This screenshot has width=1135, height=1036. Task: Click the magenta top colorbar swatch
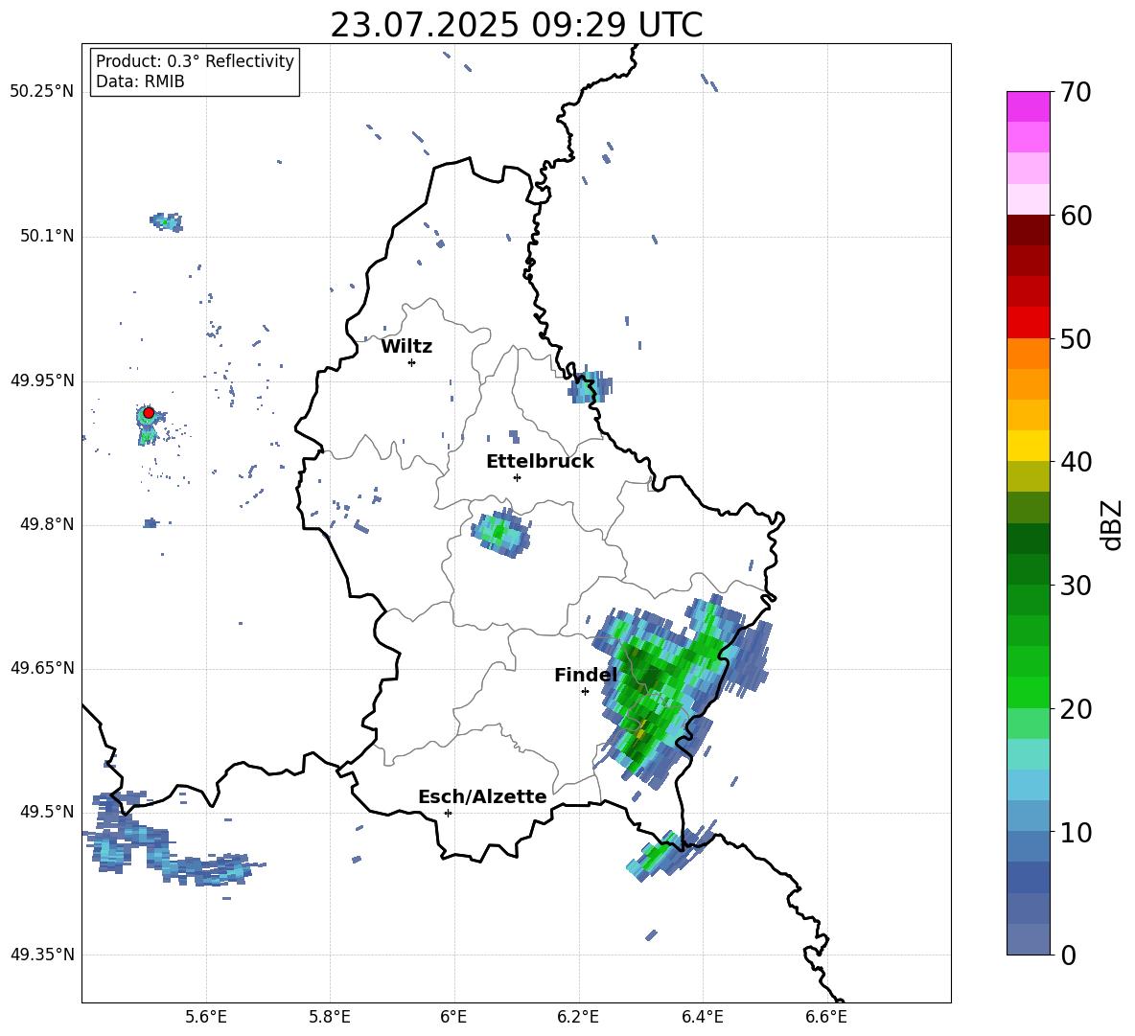click(1028, 106)
